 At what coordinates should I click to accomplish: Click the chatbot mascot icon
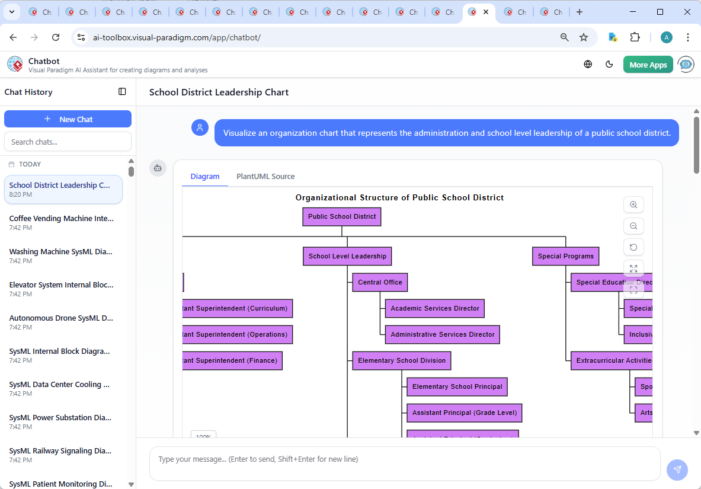tap(686, 64)
